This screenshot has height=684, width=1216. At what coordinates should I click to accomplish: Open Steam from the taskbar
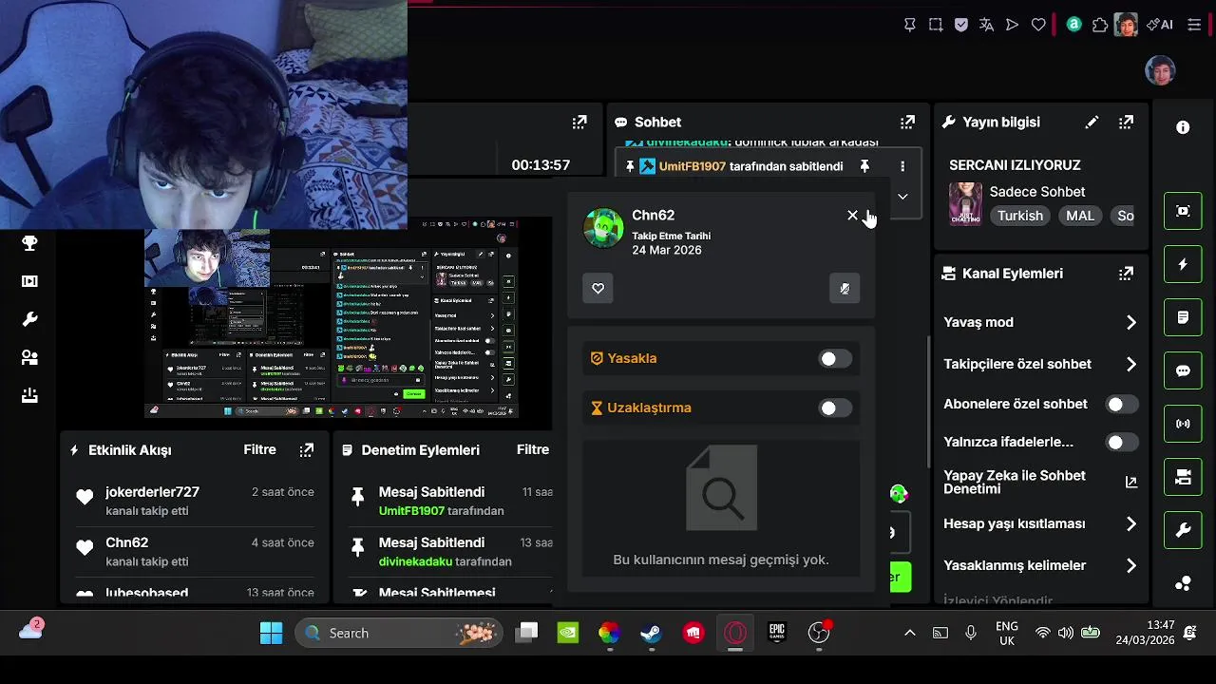click(x=651, y=633)
